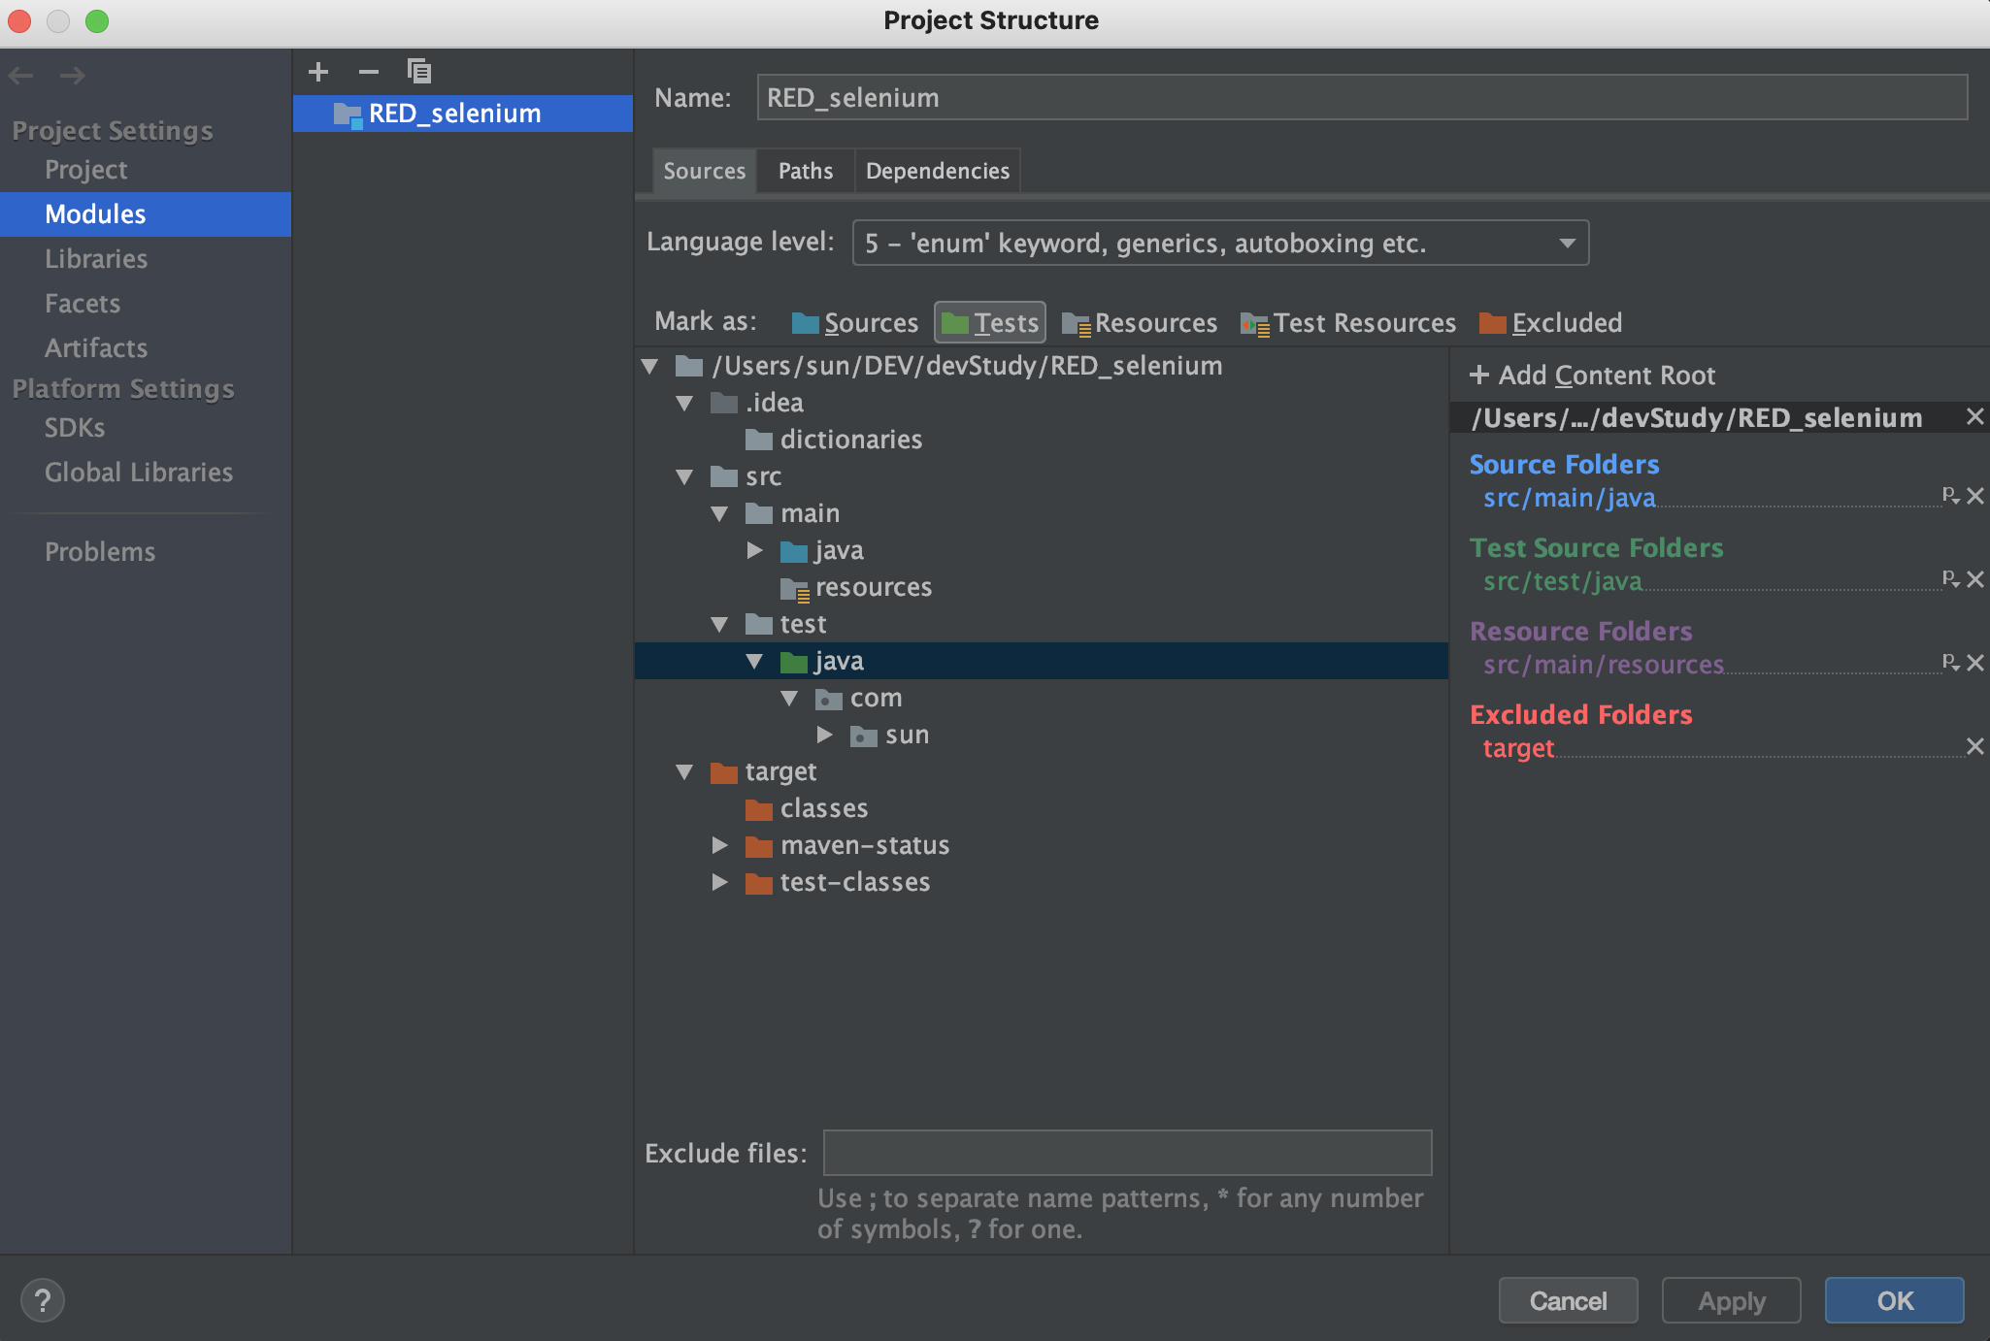Collapse the target folder tree node
Viewport: 1990px width, 1341px height.
point(684,772)
